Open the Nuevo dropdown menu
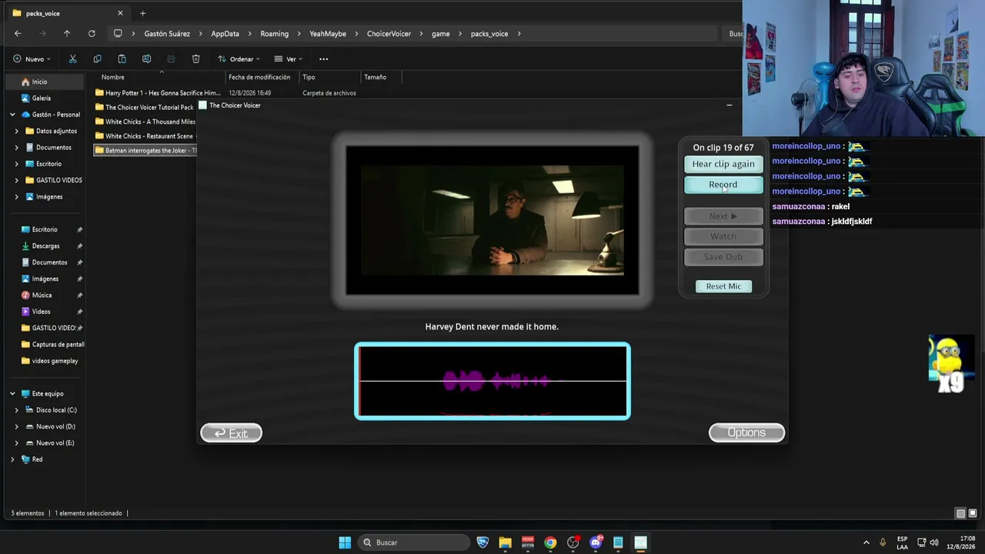The width and height of the screenshot is (985, 554). 32,59
